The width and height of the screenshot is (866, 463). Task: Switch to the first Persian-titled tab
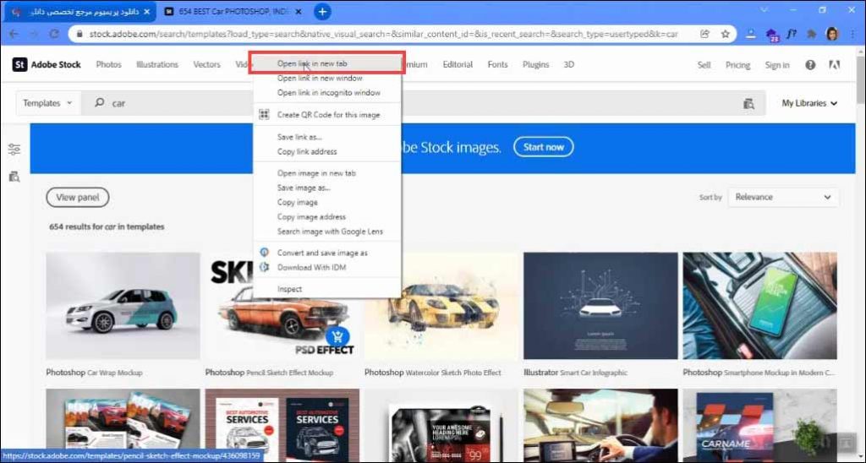[80, 11]
